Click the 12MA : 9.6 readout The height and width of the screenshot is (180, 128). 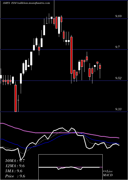[15, 166]
